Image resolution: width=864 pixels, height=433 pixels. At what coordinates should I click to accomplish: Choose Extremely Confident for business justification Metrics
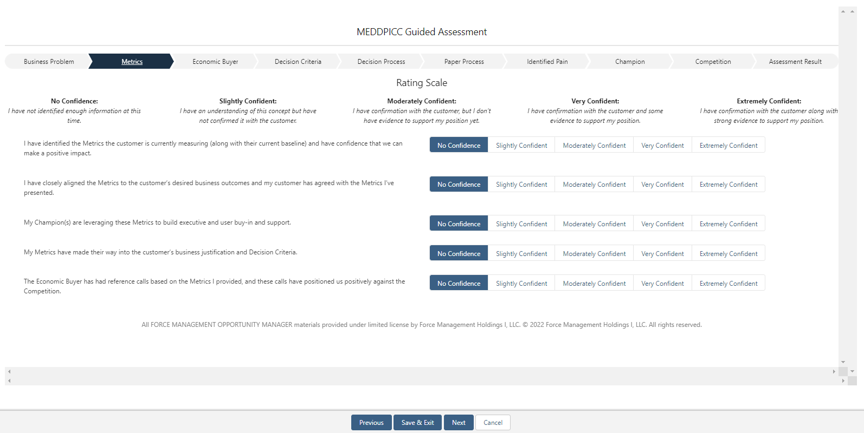point(728,254)
